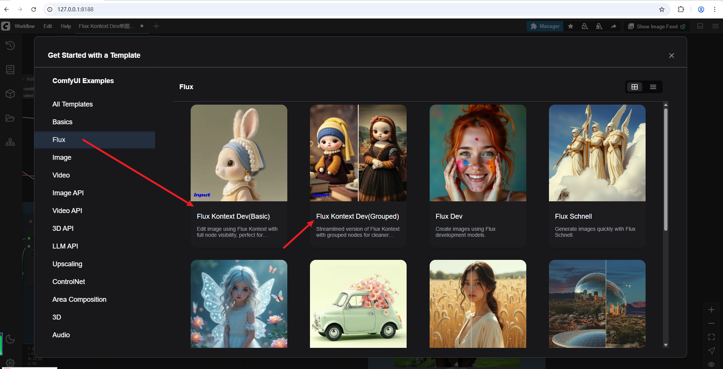The width and height of the screenshot is (723, 369).
Task: Open hamburger menu at top right
Action: (715, 26)
